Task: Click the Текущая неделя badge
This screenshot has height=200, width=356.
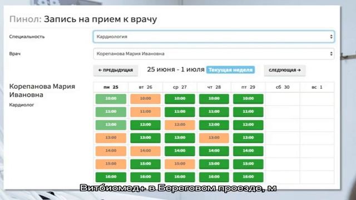Action: coord(230,70)
